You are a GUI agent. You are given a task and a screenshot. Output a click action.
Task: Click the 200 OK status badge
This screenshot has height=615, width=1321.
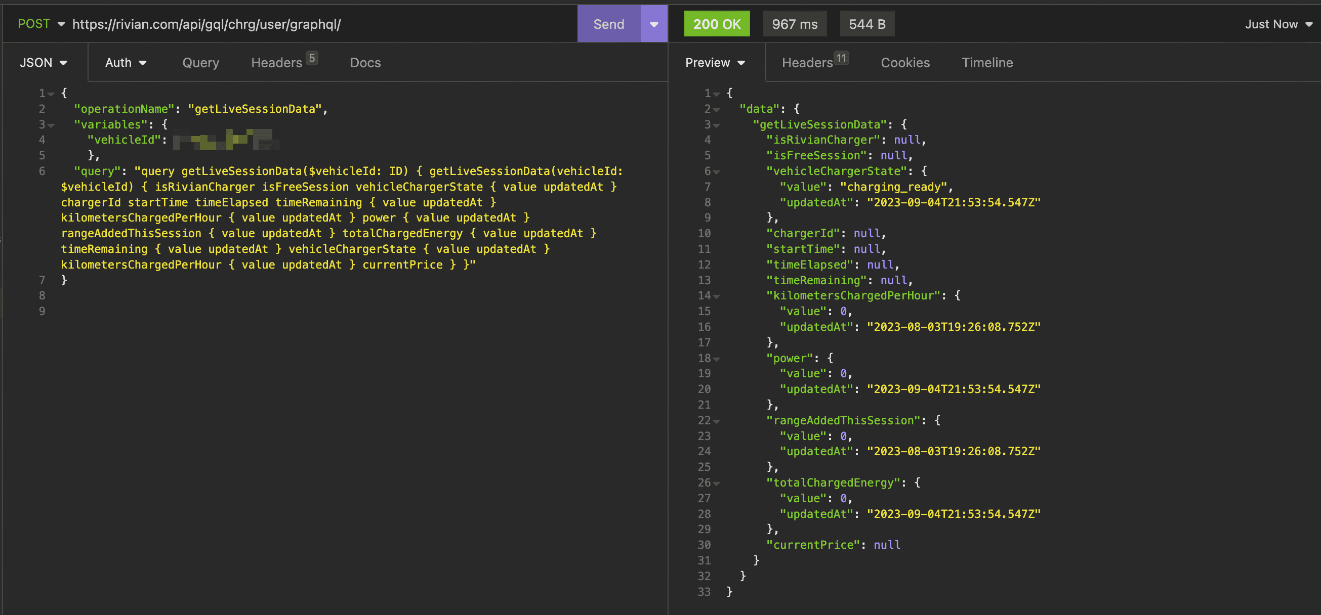716,24
